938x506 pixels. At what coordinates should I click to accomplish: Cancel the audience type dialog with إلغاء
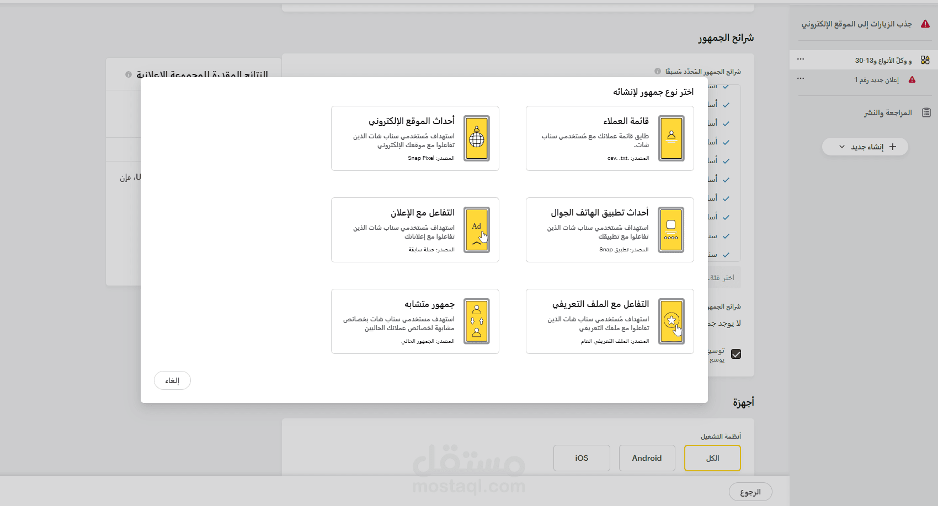(x=172, y=380)
